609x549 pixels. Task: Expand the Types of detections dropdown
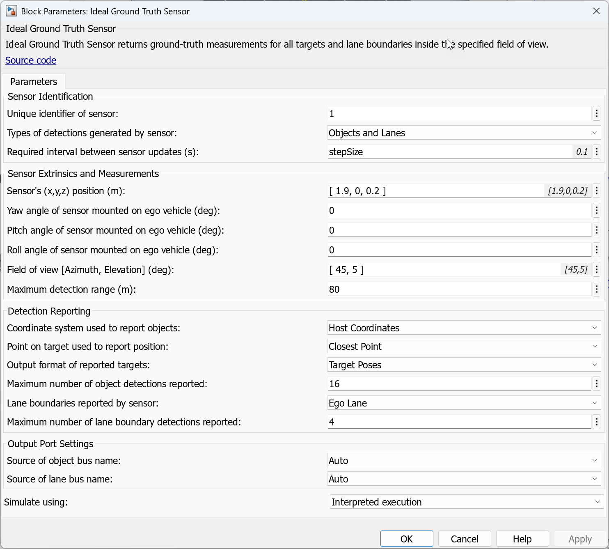point(464,133)
